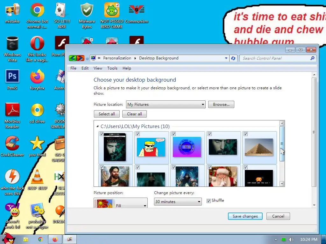Open the Malware Bytes desktop icon
326x244 pixels.
pyautogui.click(x=87, y=16)
